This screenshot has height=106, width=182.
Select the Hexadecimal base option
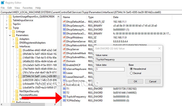(x=131, y=69)
